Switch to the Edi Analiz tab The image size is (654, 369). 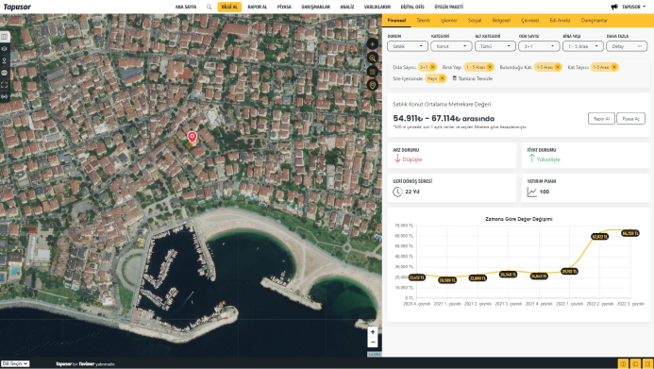(560, 21)
